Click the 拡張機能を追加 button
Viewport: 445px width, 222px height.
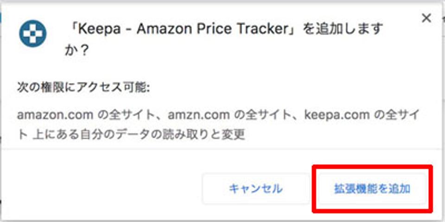pos(372,189)
